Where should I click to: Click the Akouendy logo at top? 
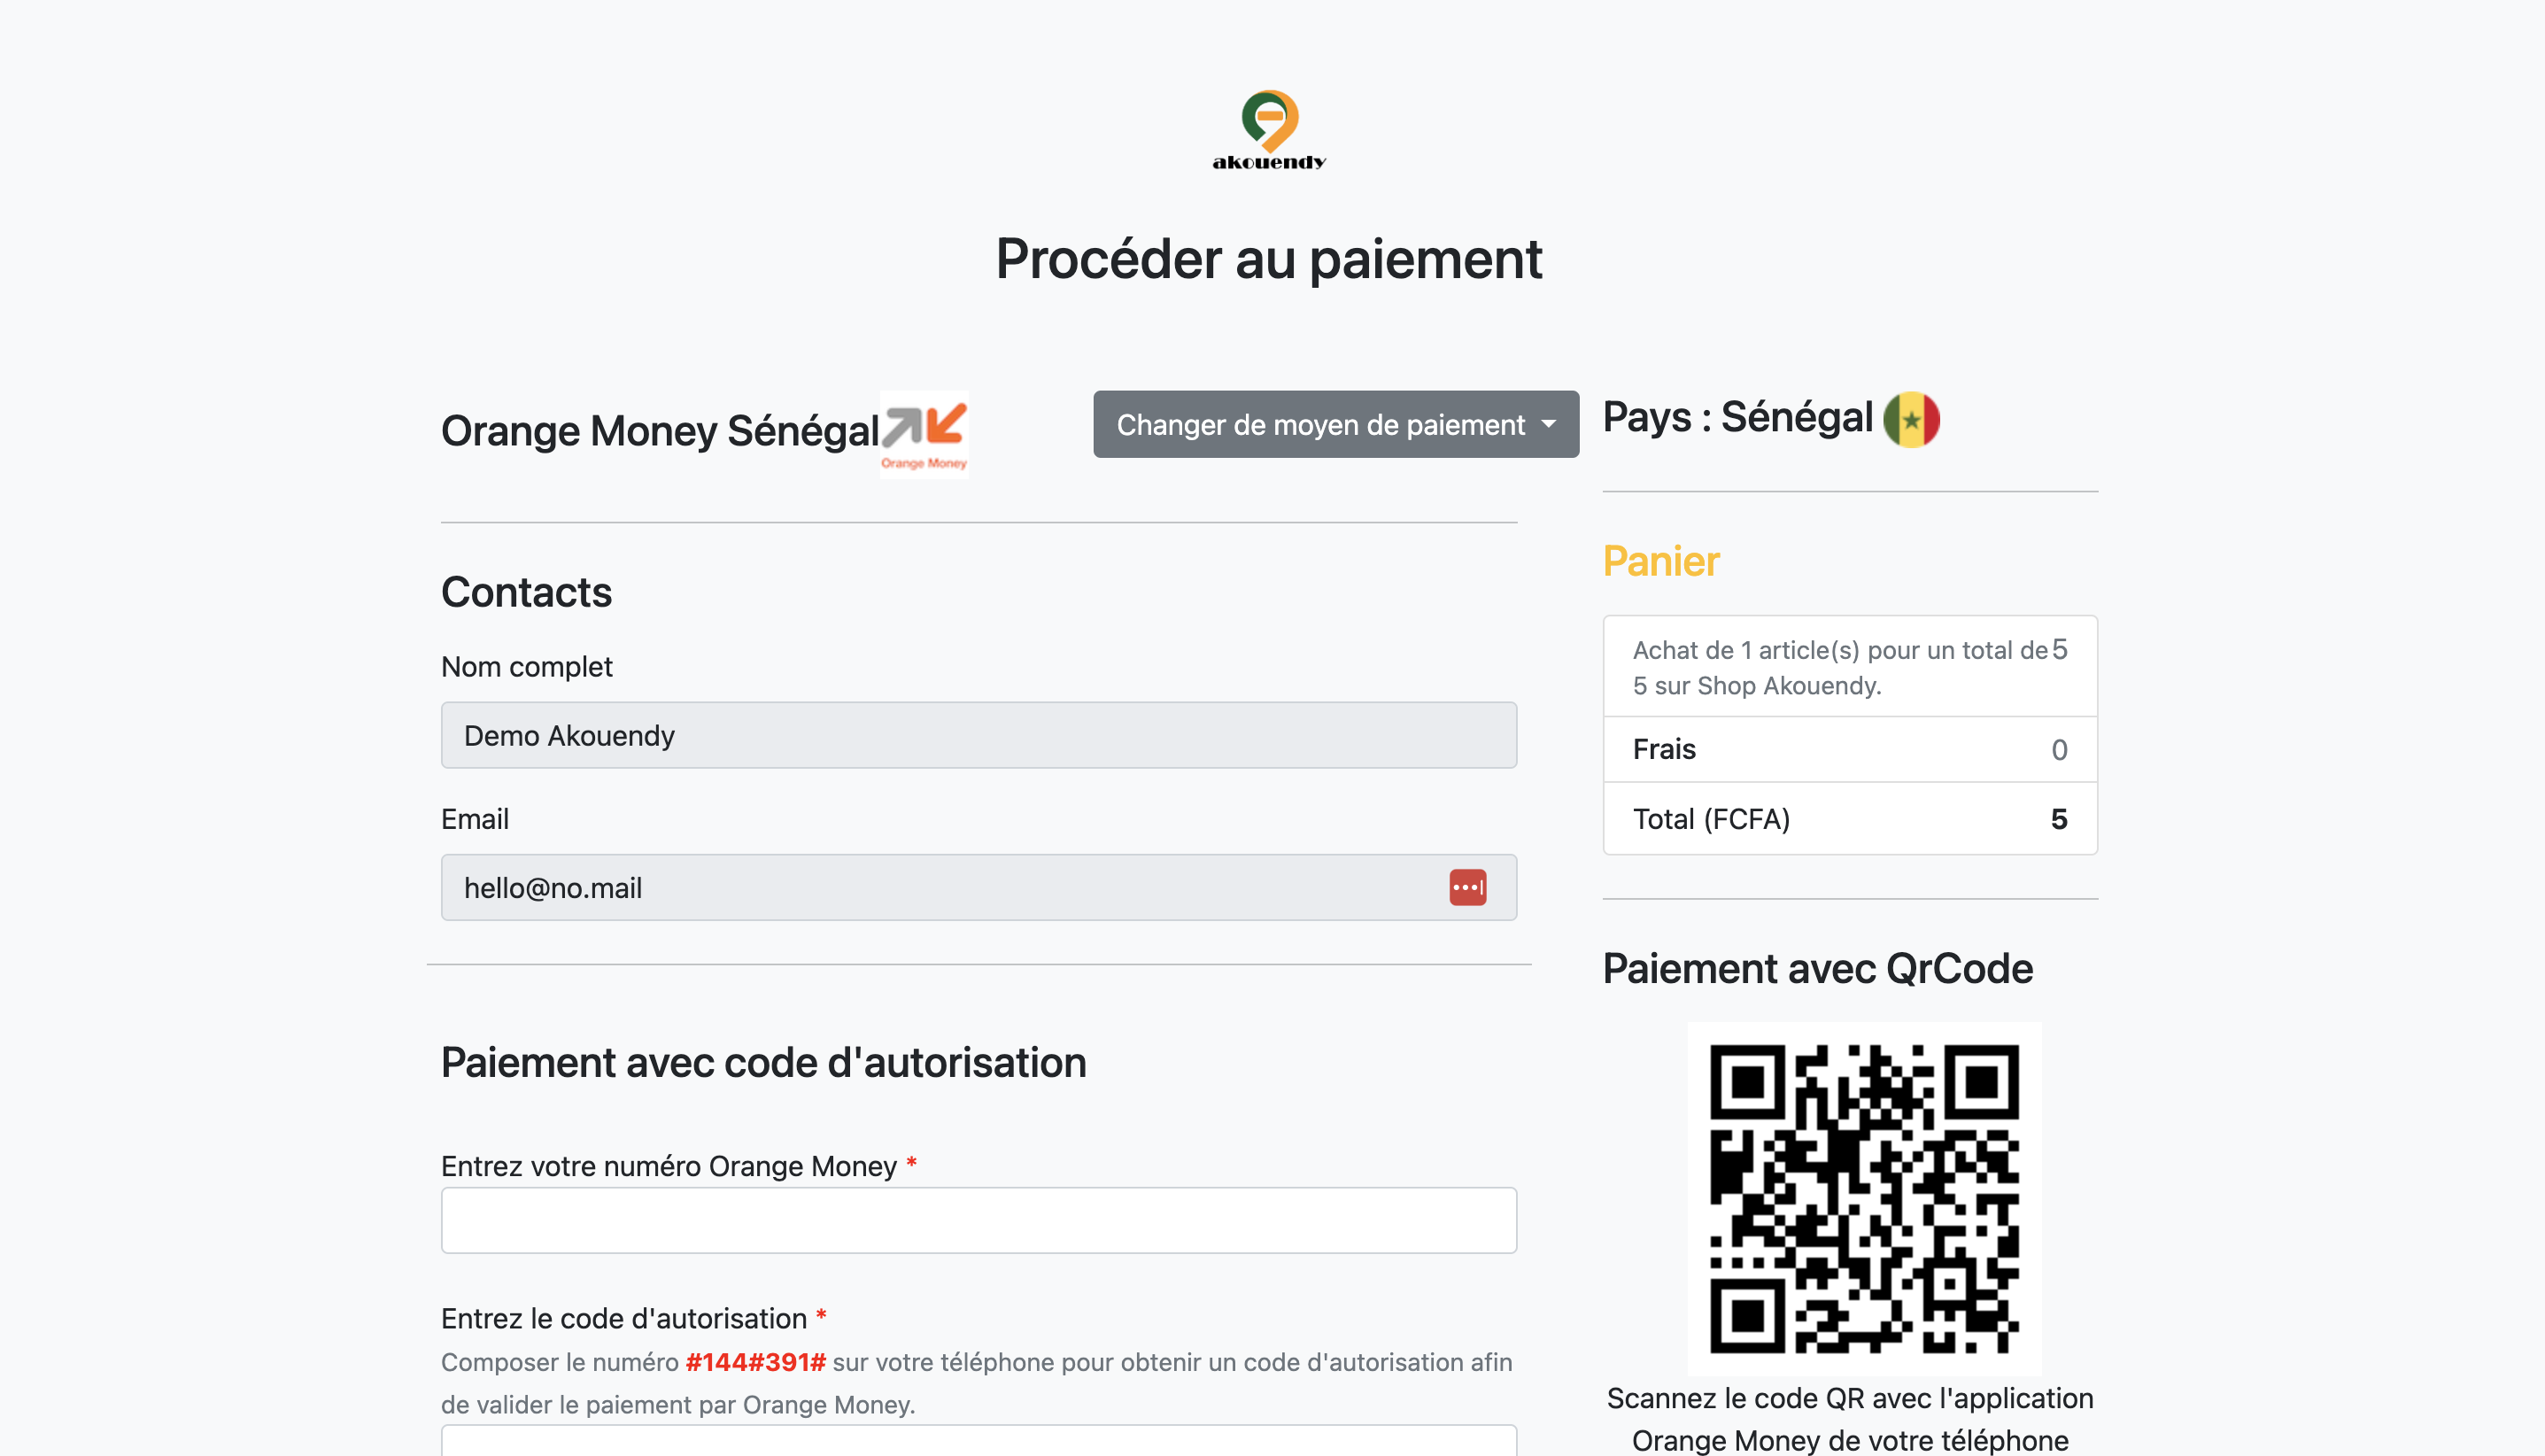pos(1270,130)
